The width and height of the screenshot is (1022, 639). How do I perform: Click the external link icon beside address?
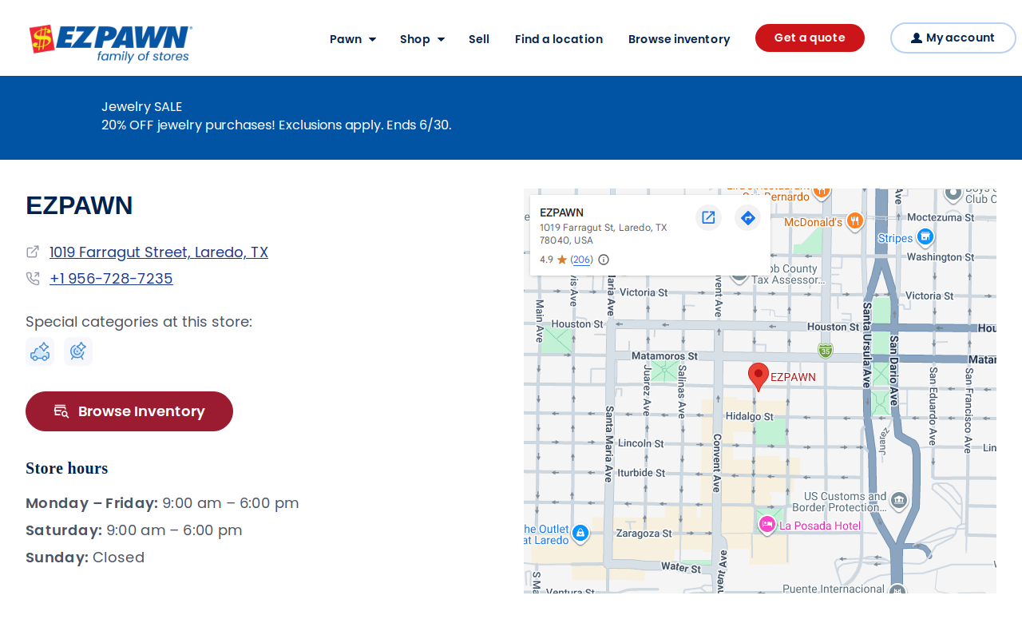(x=33, y=252)
